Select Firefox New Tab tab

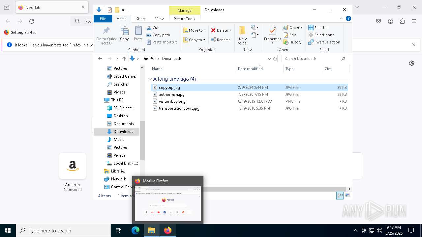[x=52, y=7]
